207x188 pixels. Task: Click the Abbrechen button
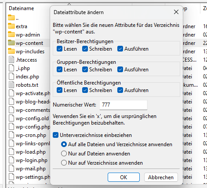pos(161,177)
